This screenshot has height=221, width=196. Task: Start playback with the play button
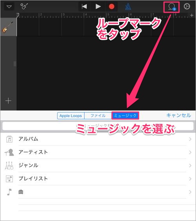(x=98, y=6)
